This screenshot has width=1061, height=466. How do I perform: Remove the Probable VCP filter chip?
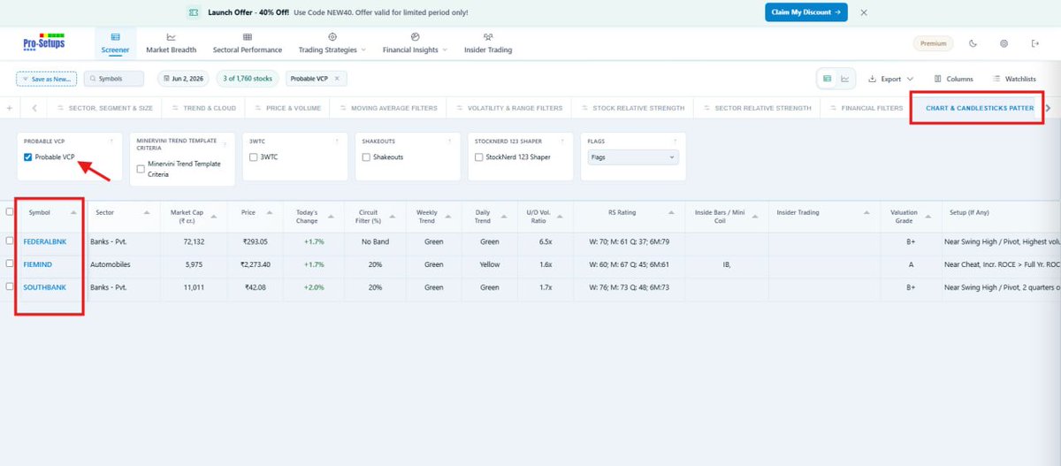click(337, 79)
